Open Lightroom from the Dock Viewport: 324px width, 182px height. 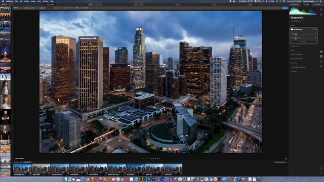[145, 179]
